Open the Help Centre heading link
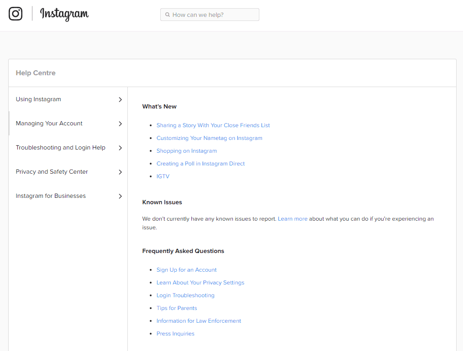Image resolution: width=463 pixels, height=351 pixels. tap(36, 73)
